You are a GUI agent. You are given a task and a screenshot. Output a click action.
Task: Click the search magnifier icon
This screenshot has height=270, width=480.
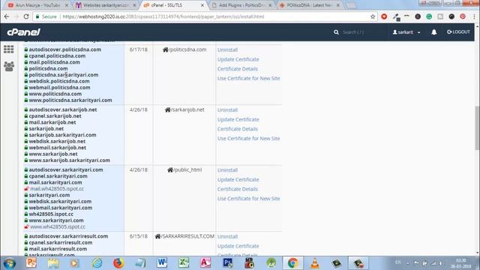[336, 32]
